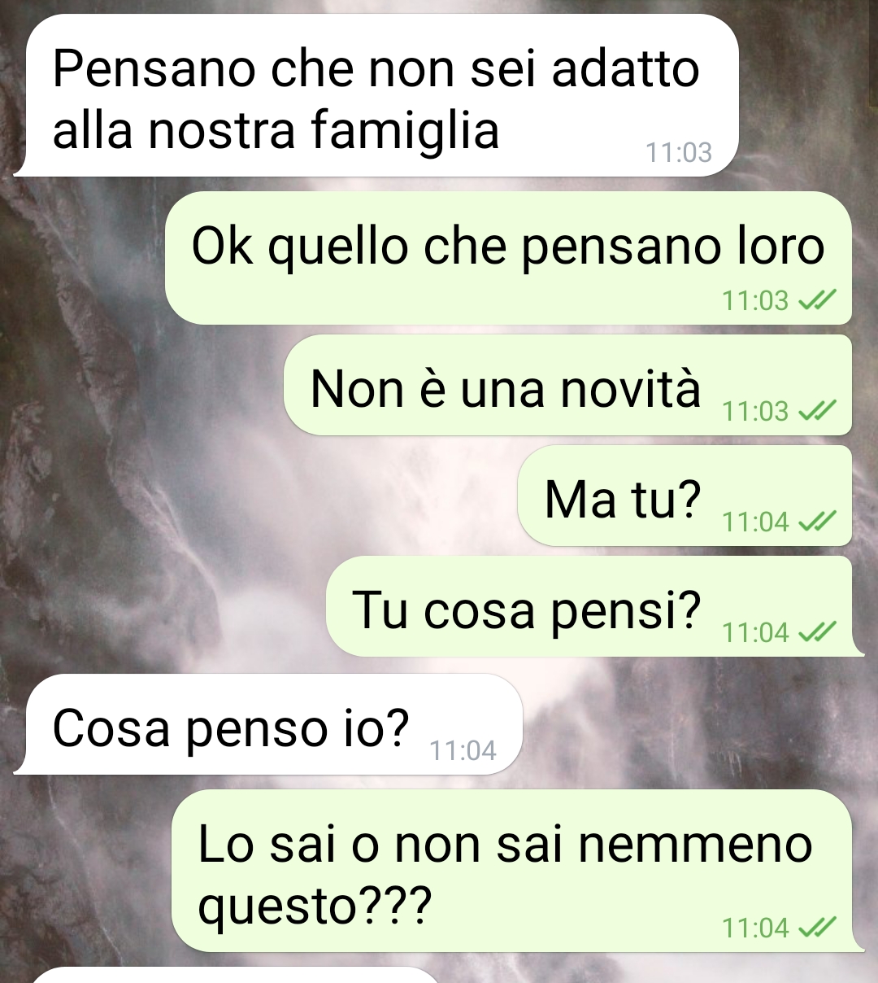Image resolution: width=878 pixels, height=983 pixels.
Task: Tap the "Lo sai o non sai nemmeno questo???" bubble
Action: [x=517, y=871]
